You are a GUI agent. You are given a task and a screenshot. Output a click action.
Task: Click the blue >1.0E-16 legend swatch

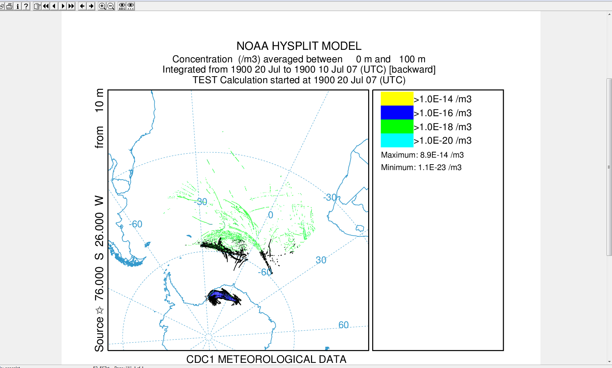(x=397, y=113)
